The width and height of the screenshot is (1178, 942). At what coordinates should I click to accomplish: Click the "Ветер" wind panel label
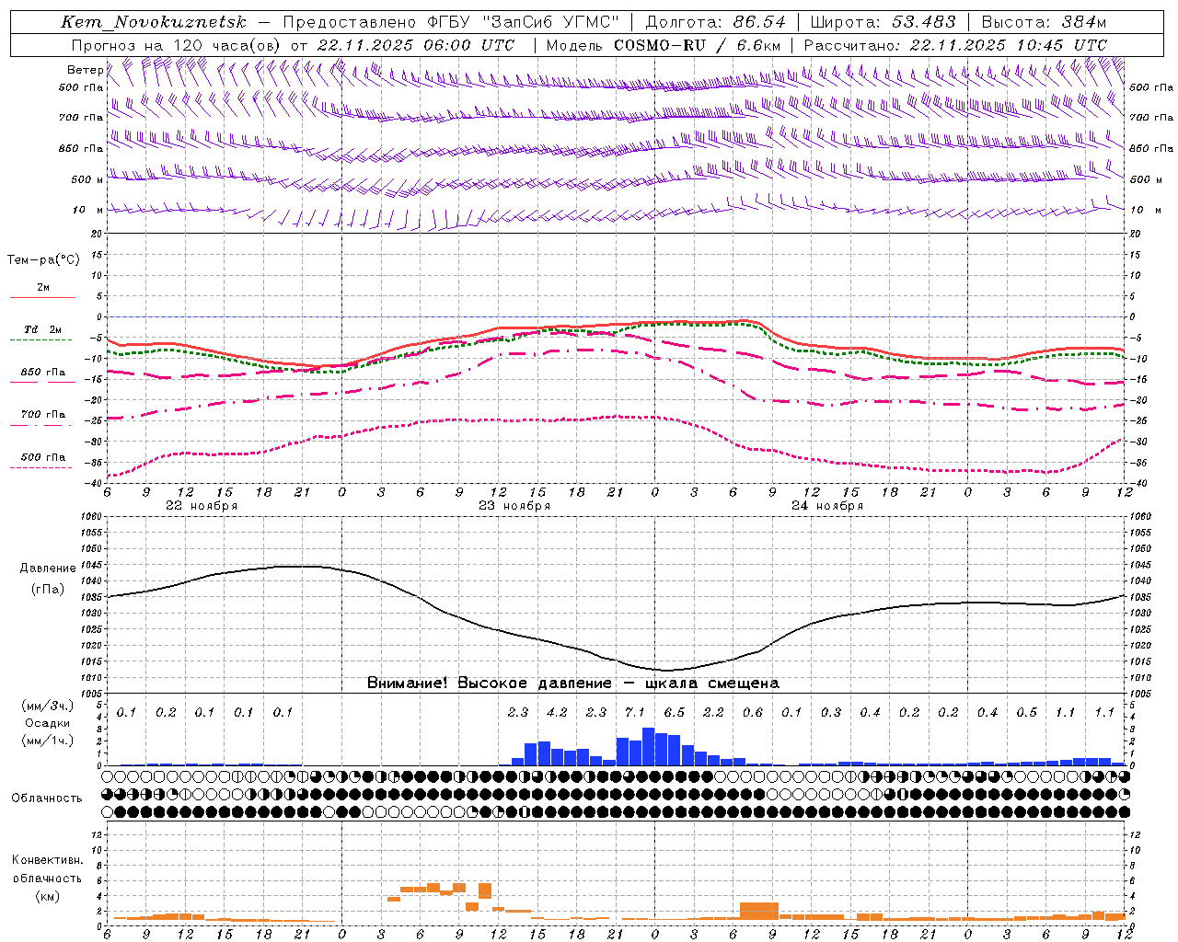[x=86, y=70]
